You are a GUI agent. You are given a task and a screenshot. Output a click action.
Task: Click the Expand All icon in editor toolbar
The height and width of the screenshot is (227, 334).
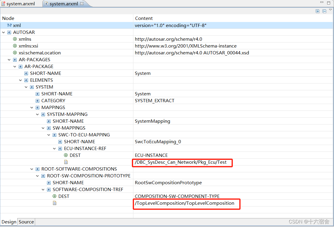click(x=317, y=11)
